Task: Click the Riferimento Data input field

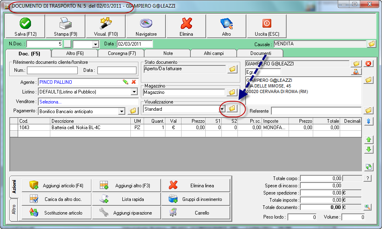Action: coord(117,71)
